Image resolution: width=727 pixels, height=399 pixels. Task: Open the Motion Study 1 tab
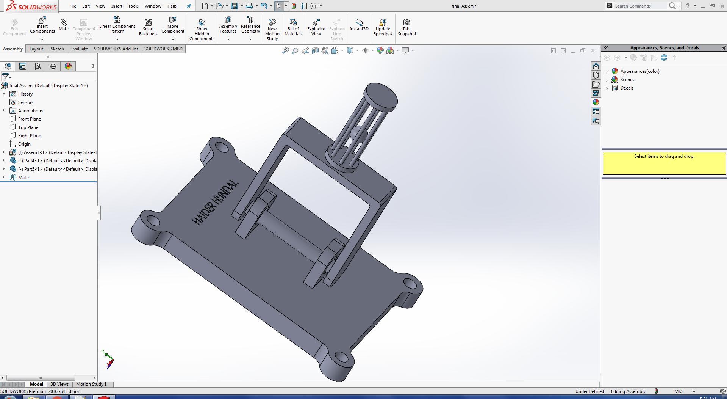pyautogui.click(x=91, y=384)
